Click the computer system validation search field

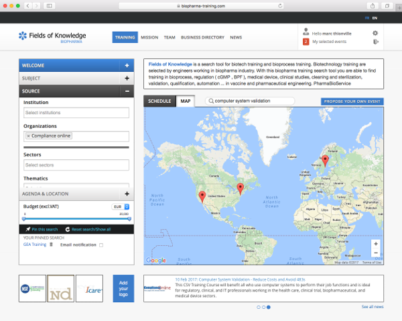click(250, 101)
